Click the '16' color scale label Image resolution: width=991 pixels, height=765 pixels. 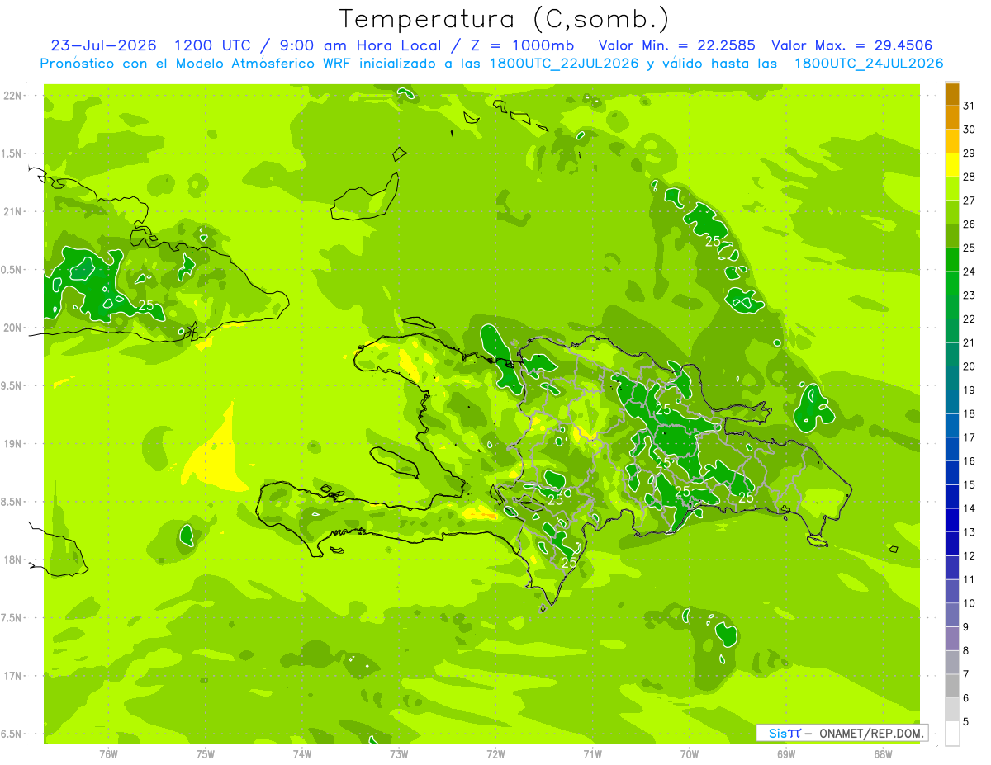tap(970, 461)
